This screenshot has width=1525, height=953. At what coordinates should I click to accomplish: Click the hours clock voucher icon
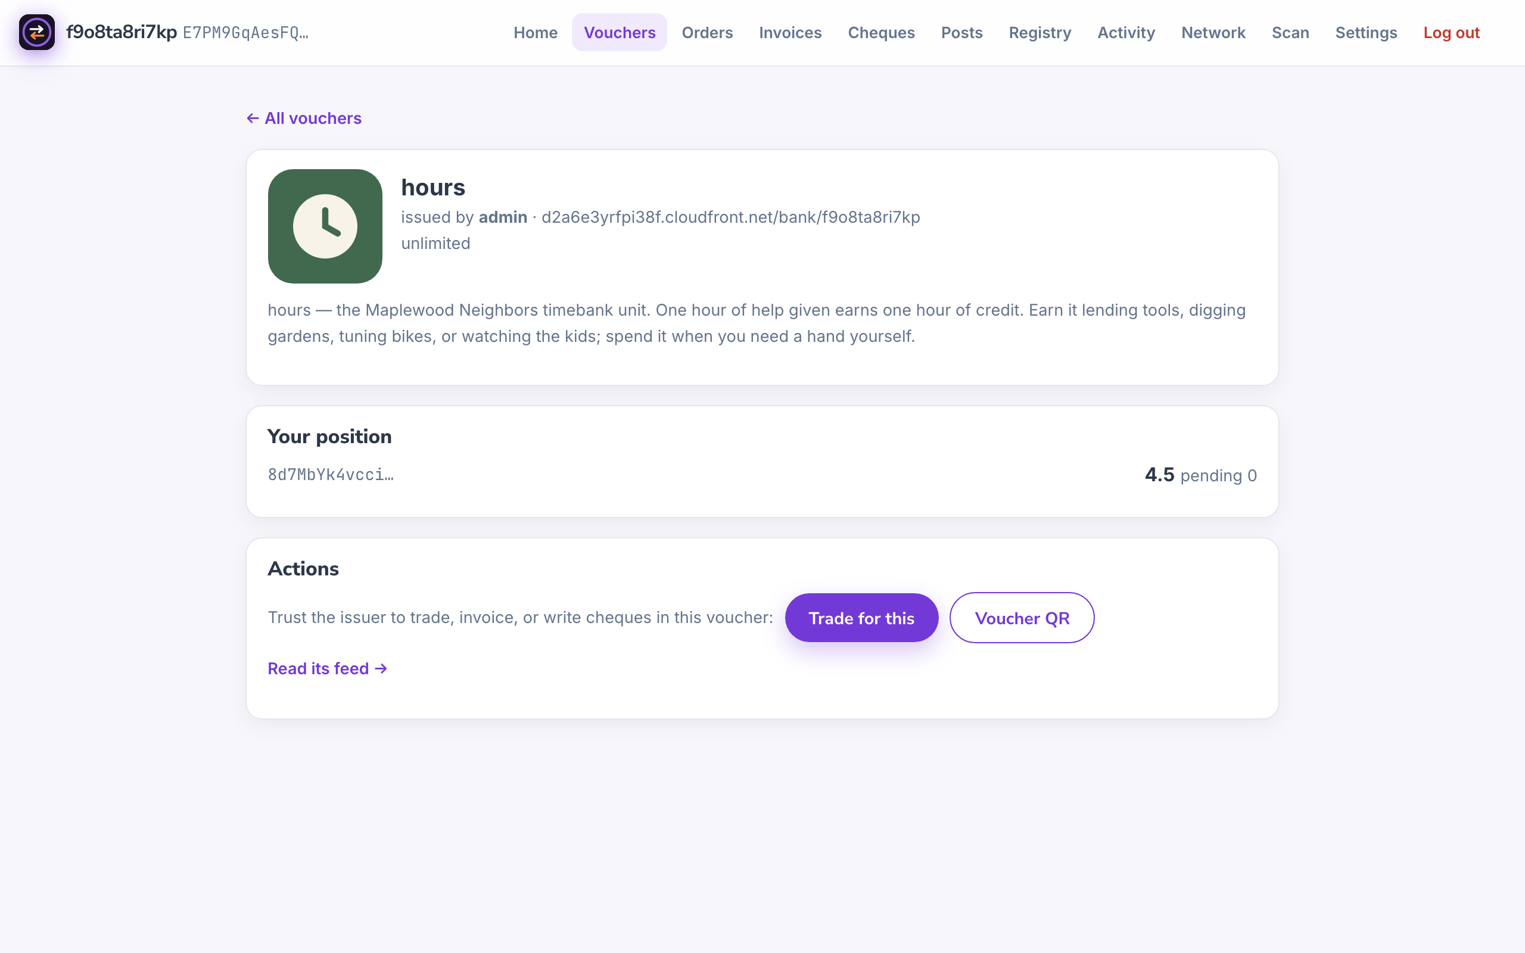pyautogui.click(x=325, y=226)
